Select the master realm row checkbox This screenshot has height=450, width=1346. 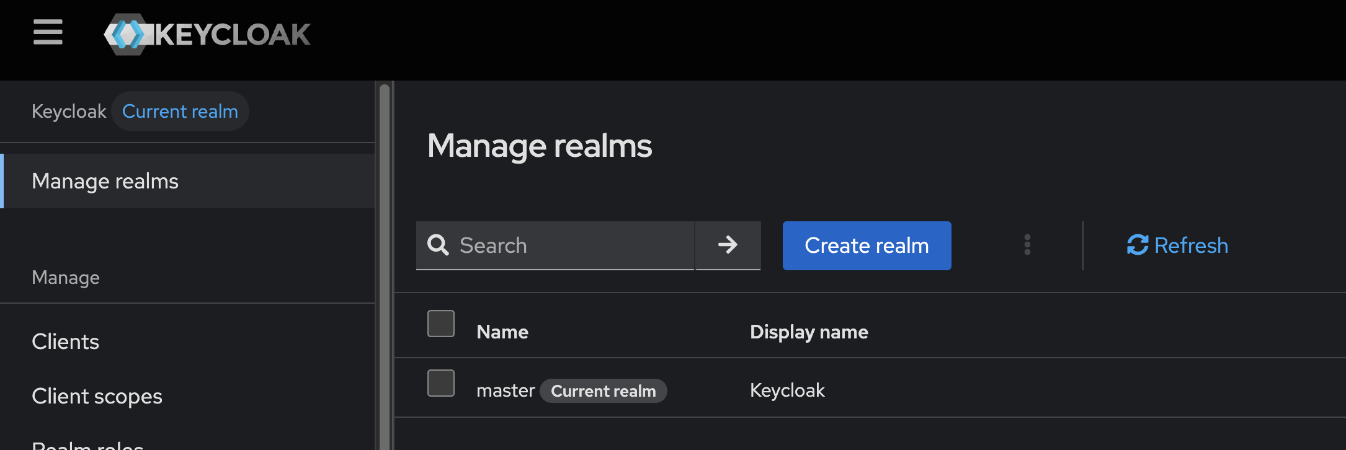tap(441, 383)
